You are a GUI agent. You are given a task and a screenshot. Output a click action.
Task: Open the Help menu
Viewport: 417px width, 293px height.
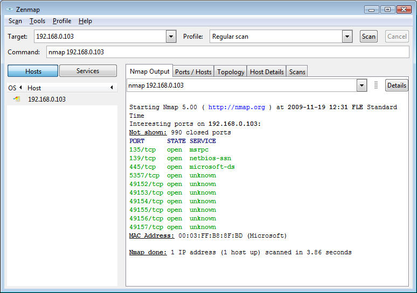coord(85,21)
